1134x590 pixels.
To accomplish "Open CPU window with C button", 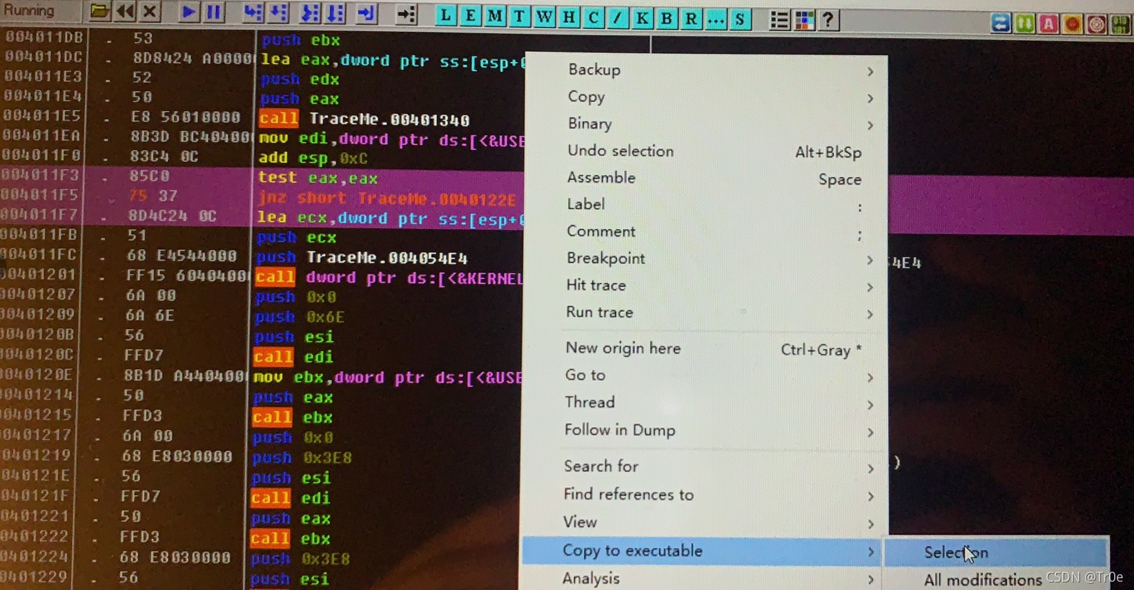I will pos(593,17).
